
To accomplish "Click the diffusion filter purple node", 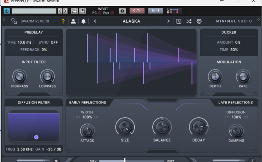I will (36, 137).
